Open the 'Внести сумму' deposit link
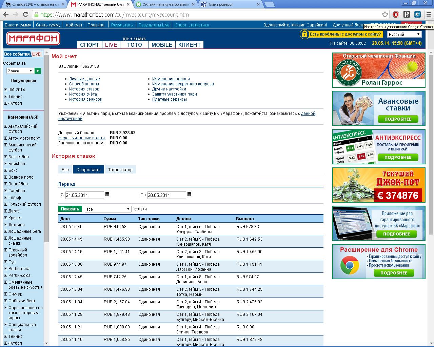 click(18, 25)
